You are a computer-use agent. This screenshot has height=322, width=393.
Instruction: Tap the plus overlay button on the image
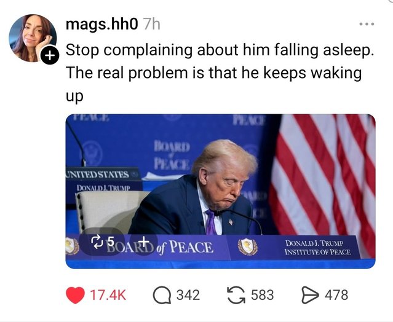[x=144, y=241]
